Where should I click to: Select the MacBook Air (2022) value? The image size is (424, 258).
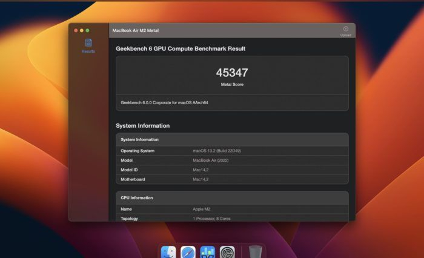click(211, 160)
